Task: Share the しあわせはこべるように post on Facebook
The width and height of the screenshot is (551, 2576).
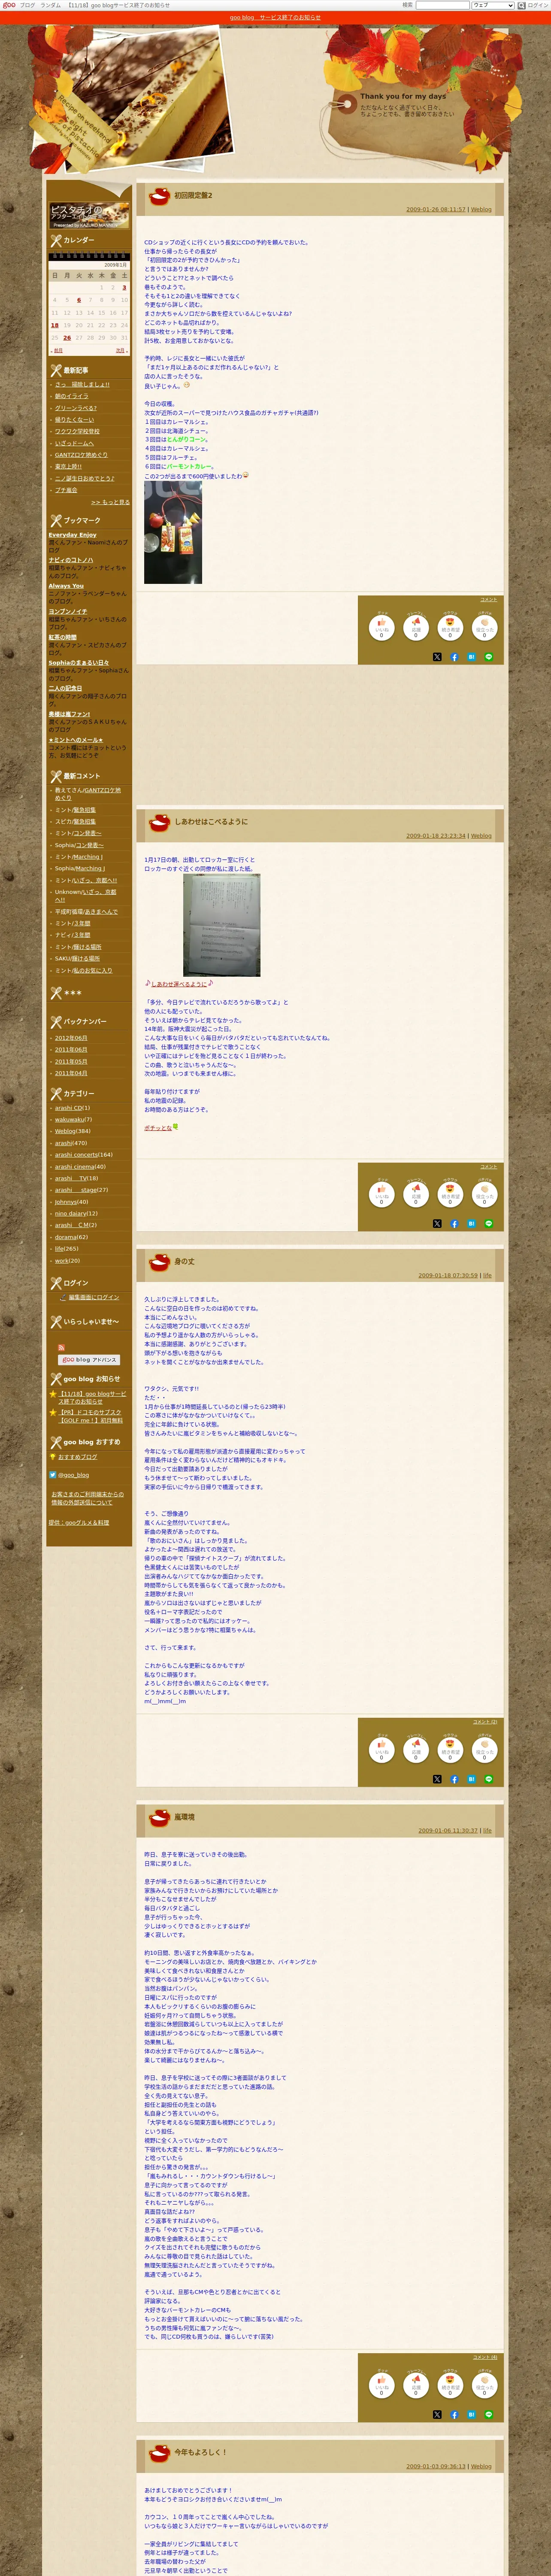Action: pos(454,1224)
